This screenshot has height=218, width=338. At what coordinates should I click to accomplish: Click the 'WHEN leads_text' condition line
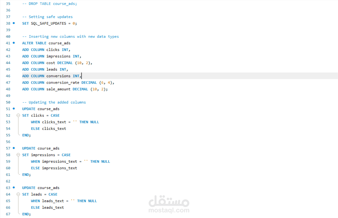[64, 201]
